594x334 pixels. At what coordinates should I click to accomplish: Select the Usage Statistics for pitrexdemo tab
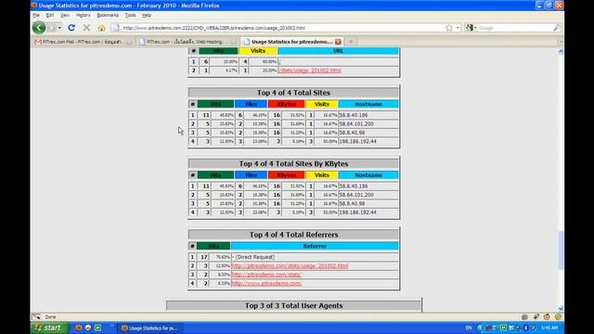pyautogui.click(x=292, y=42)
